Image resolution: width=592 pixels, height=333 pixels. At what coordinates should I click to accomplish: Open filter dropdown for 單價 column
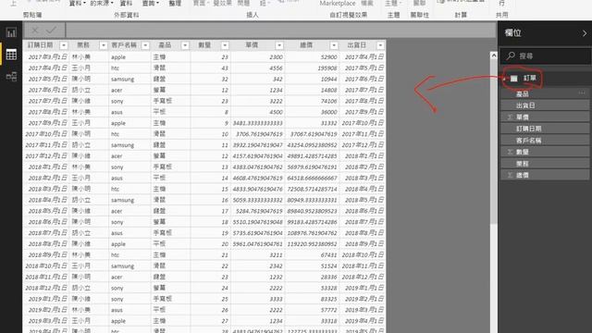(x=279, y=45)
